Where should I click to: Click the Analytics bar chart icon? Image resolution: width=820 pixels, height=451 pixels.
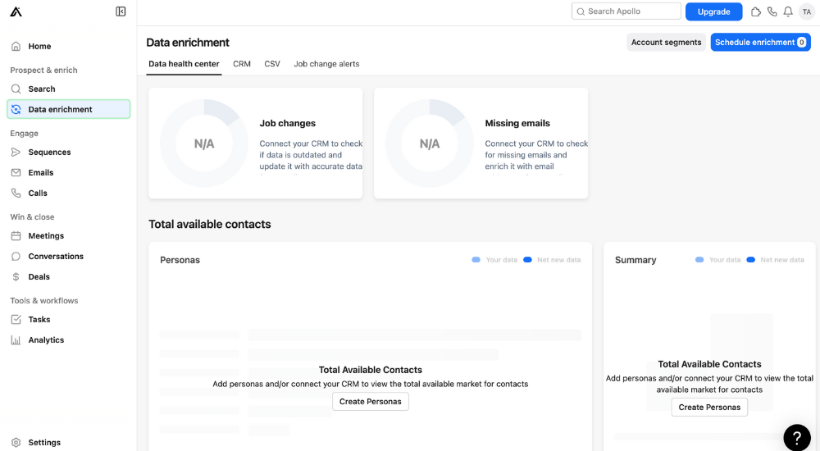coord(16,340)
